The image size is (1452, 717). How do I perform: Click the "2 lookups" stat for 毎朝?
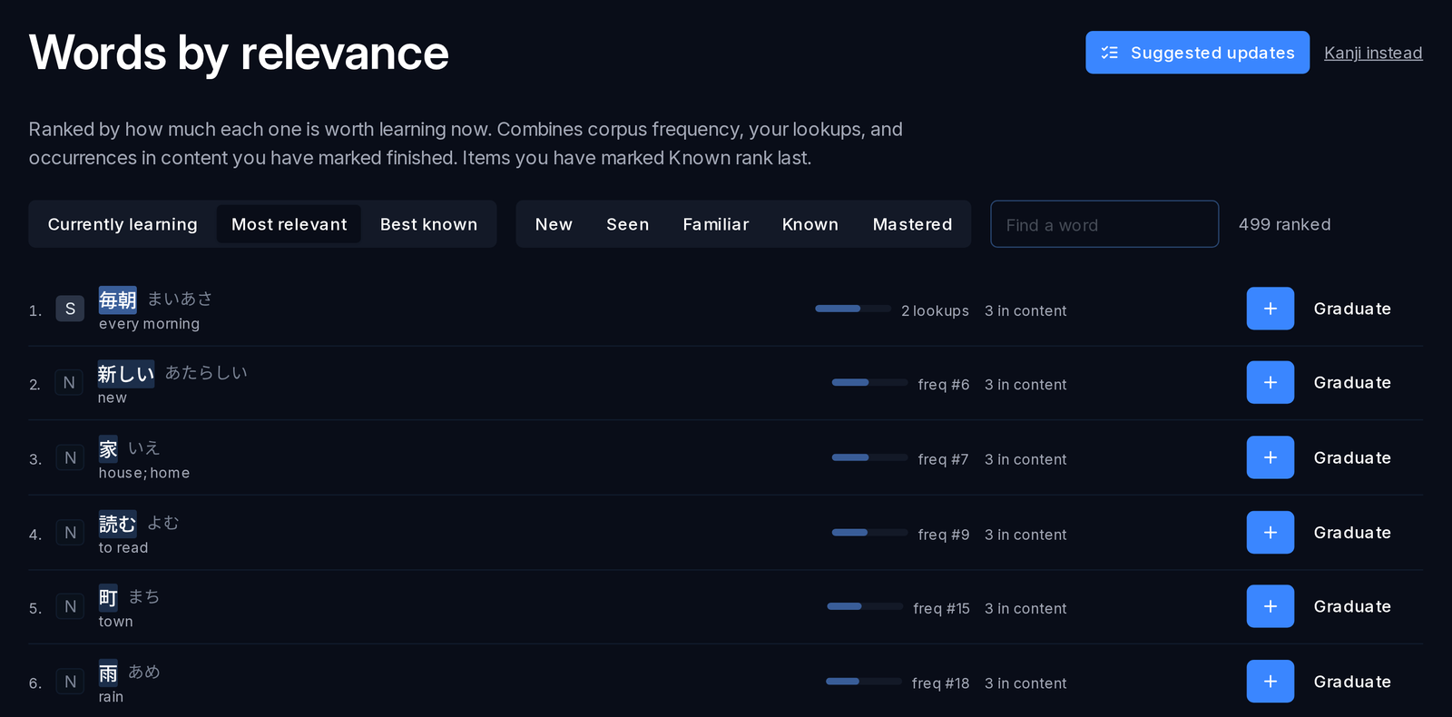click(x=935, y=310)
